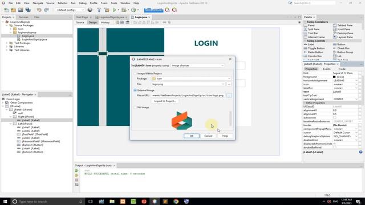Screen dimensions: 365x205
Task: Click the help icon in Properties description
Action: point(360,152)
